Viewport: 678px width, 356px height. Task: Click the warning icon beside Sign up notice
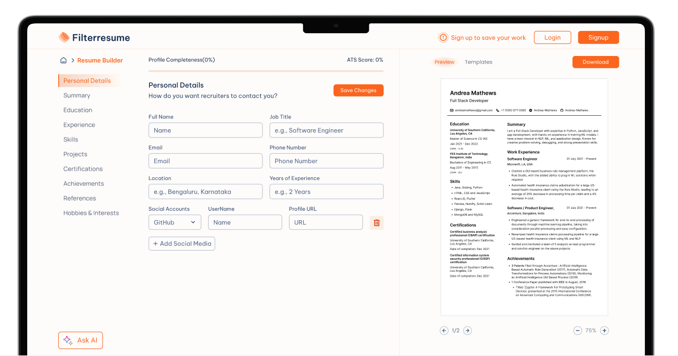coord(443,38)
